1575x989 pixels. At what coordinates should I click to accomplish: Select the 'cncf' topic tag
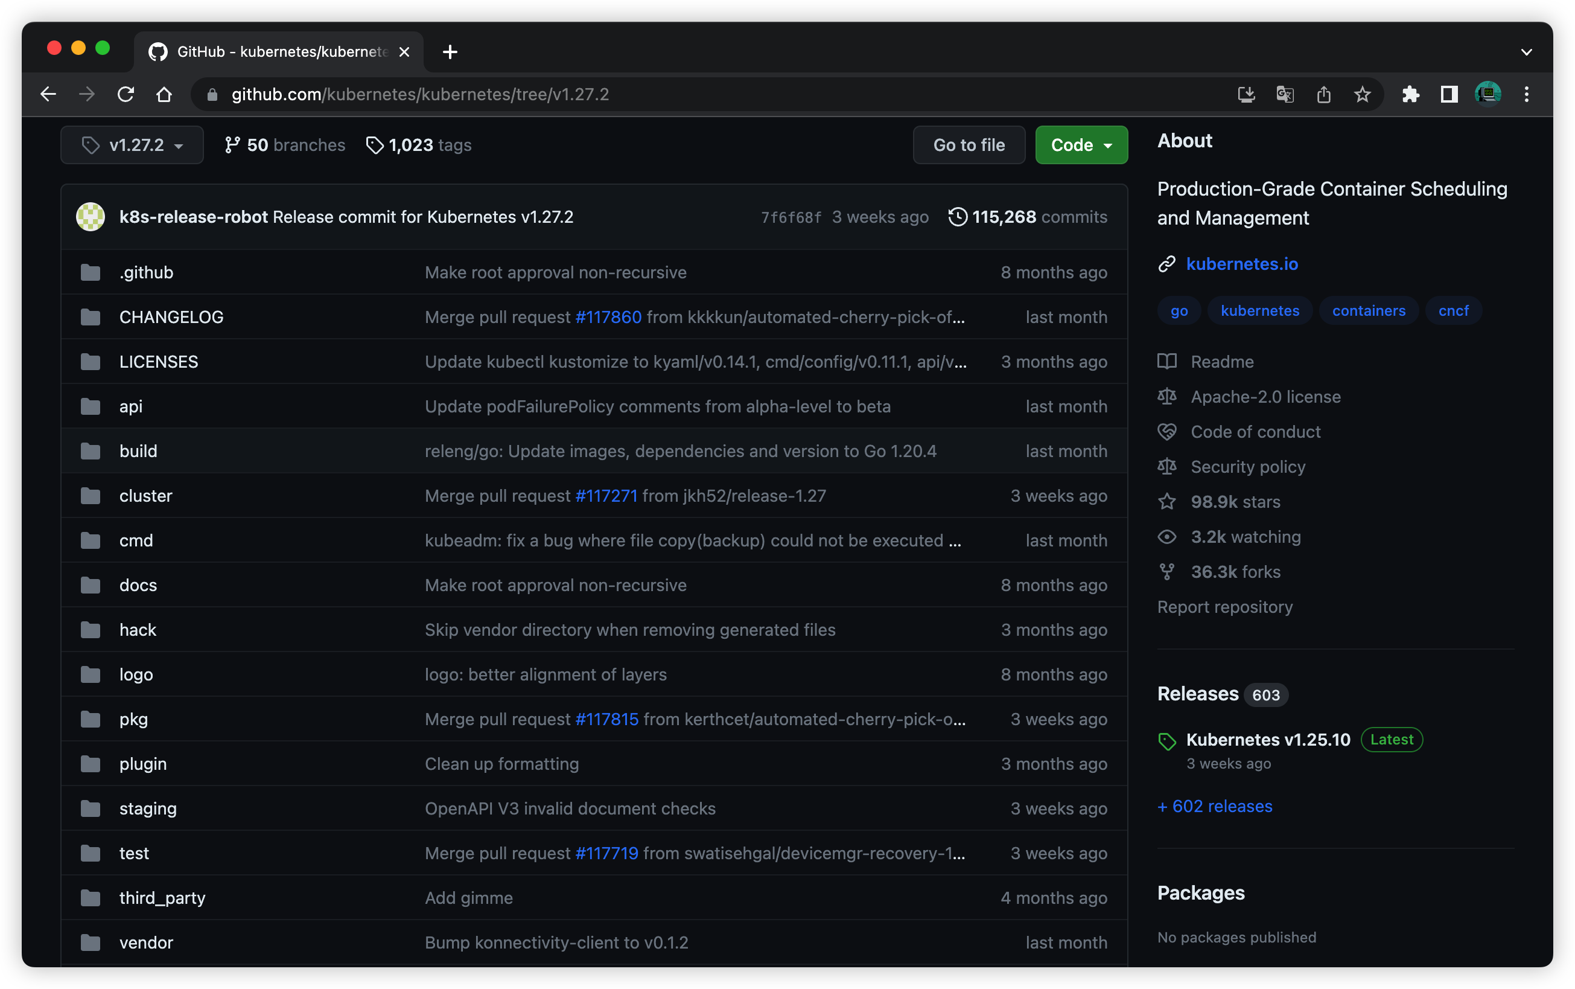point(1452,311)
